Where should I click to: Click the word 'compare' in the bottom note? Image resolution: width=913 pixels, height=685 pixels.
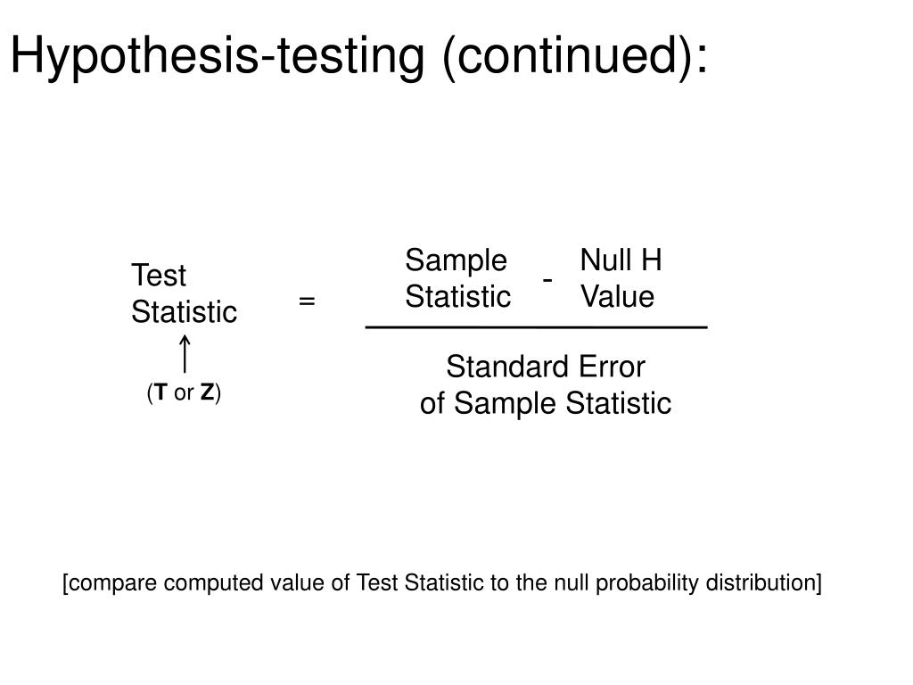[112, 583]
